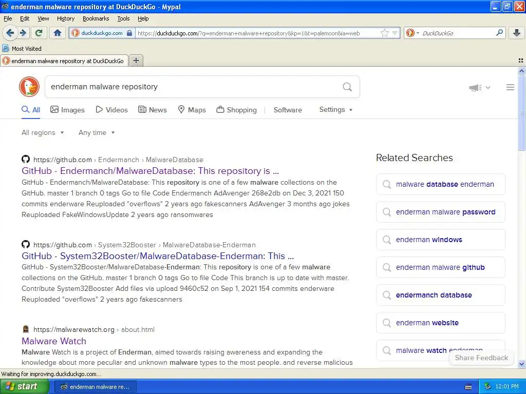The image size is (526, 394).
Task: Expand the All regions filter
Action: [x=43, y=133]
